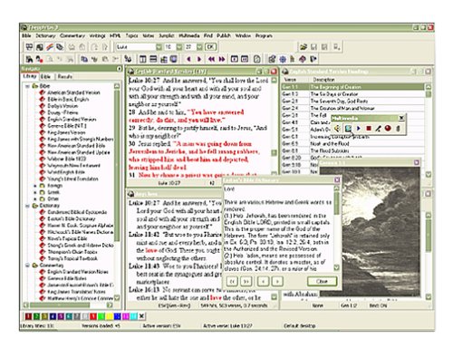Click the >> button in dictionary popup
The height and width of the screenshot is (358, 453).
[x=246, y=281]
